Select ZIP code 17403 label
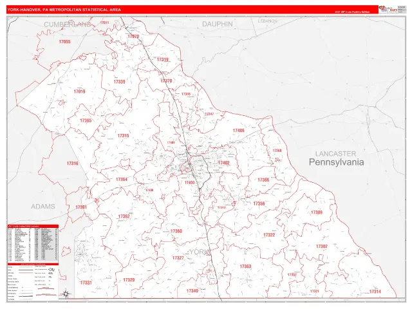This screenshot has width=412, height=309. [189, 183]
